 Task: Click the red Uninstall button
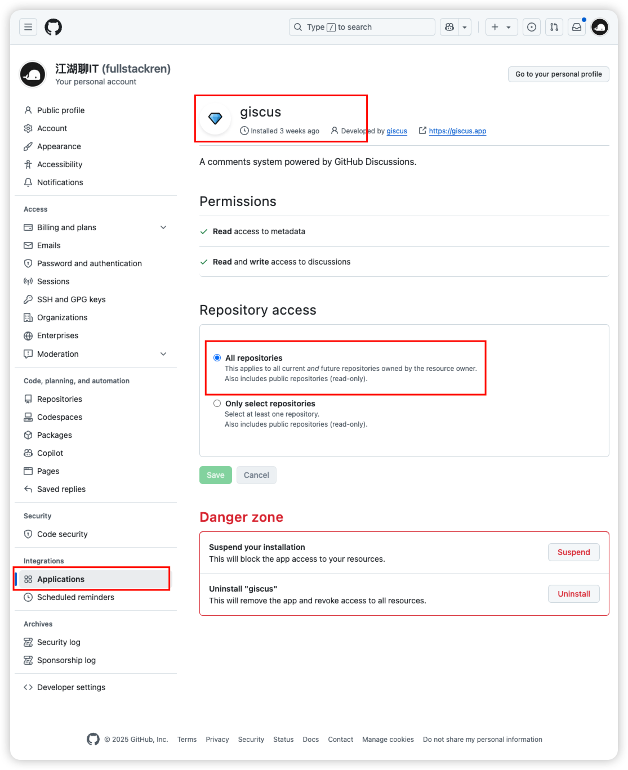click(x=574, y=594)
